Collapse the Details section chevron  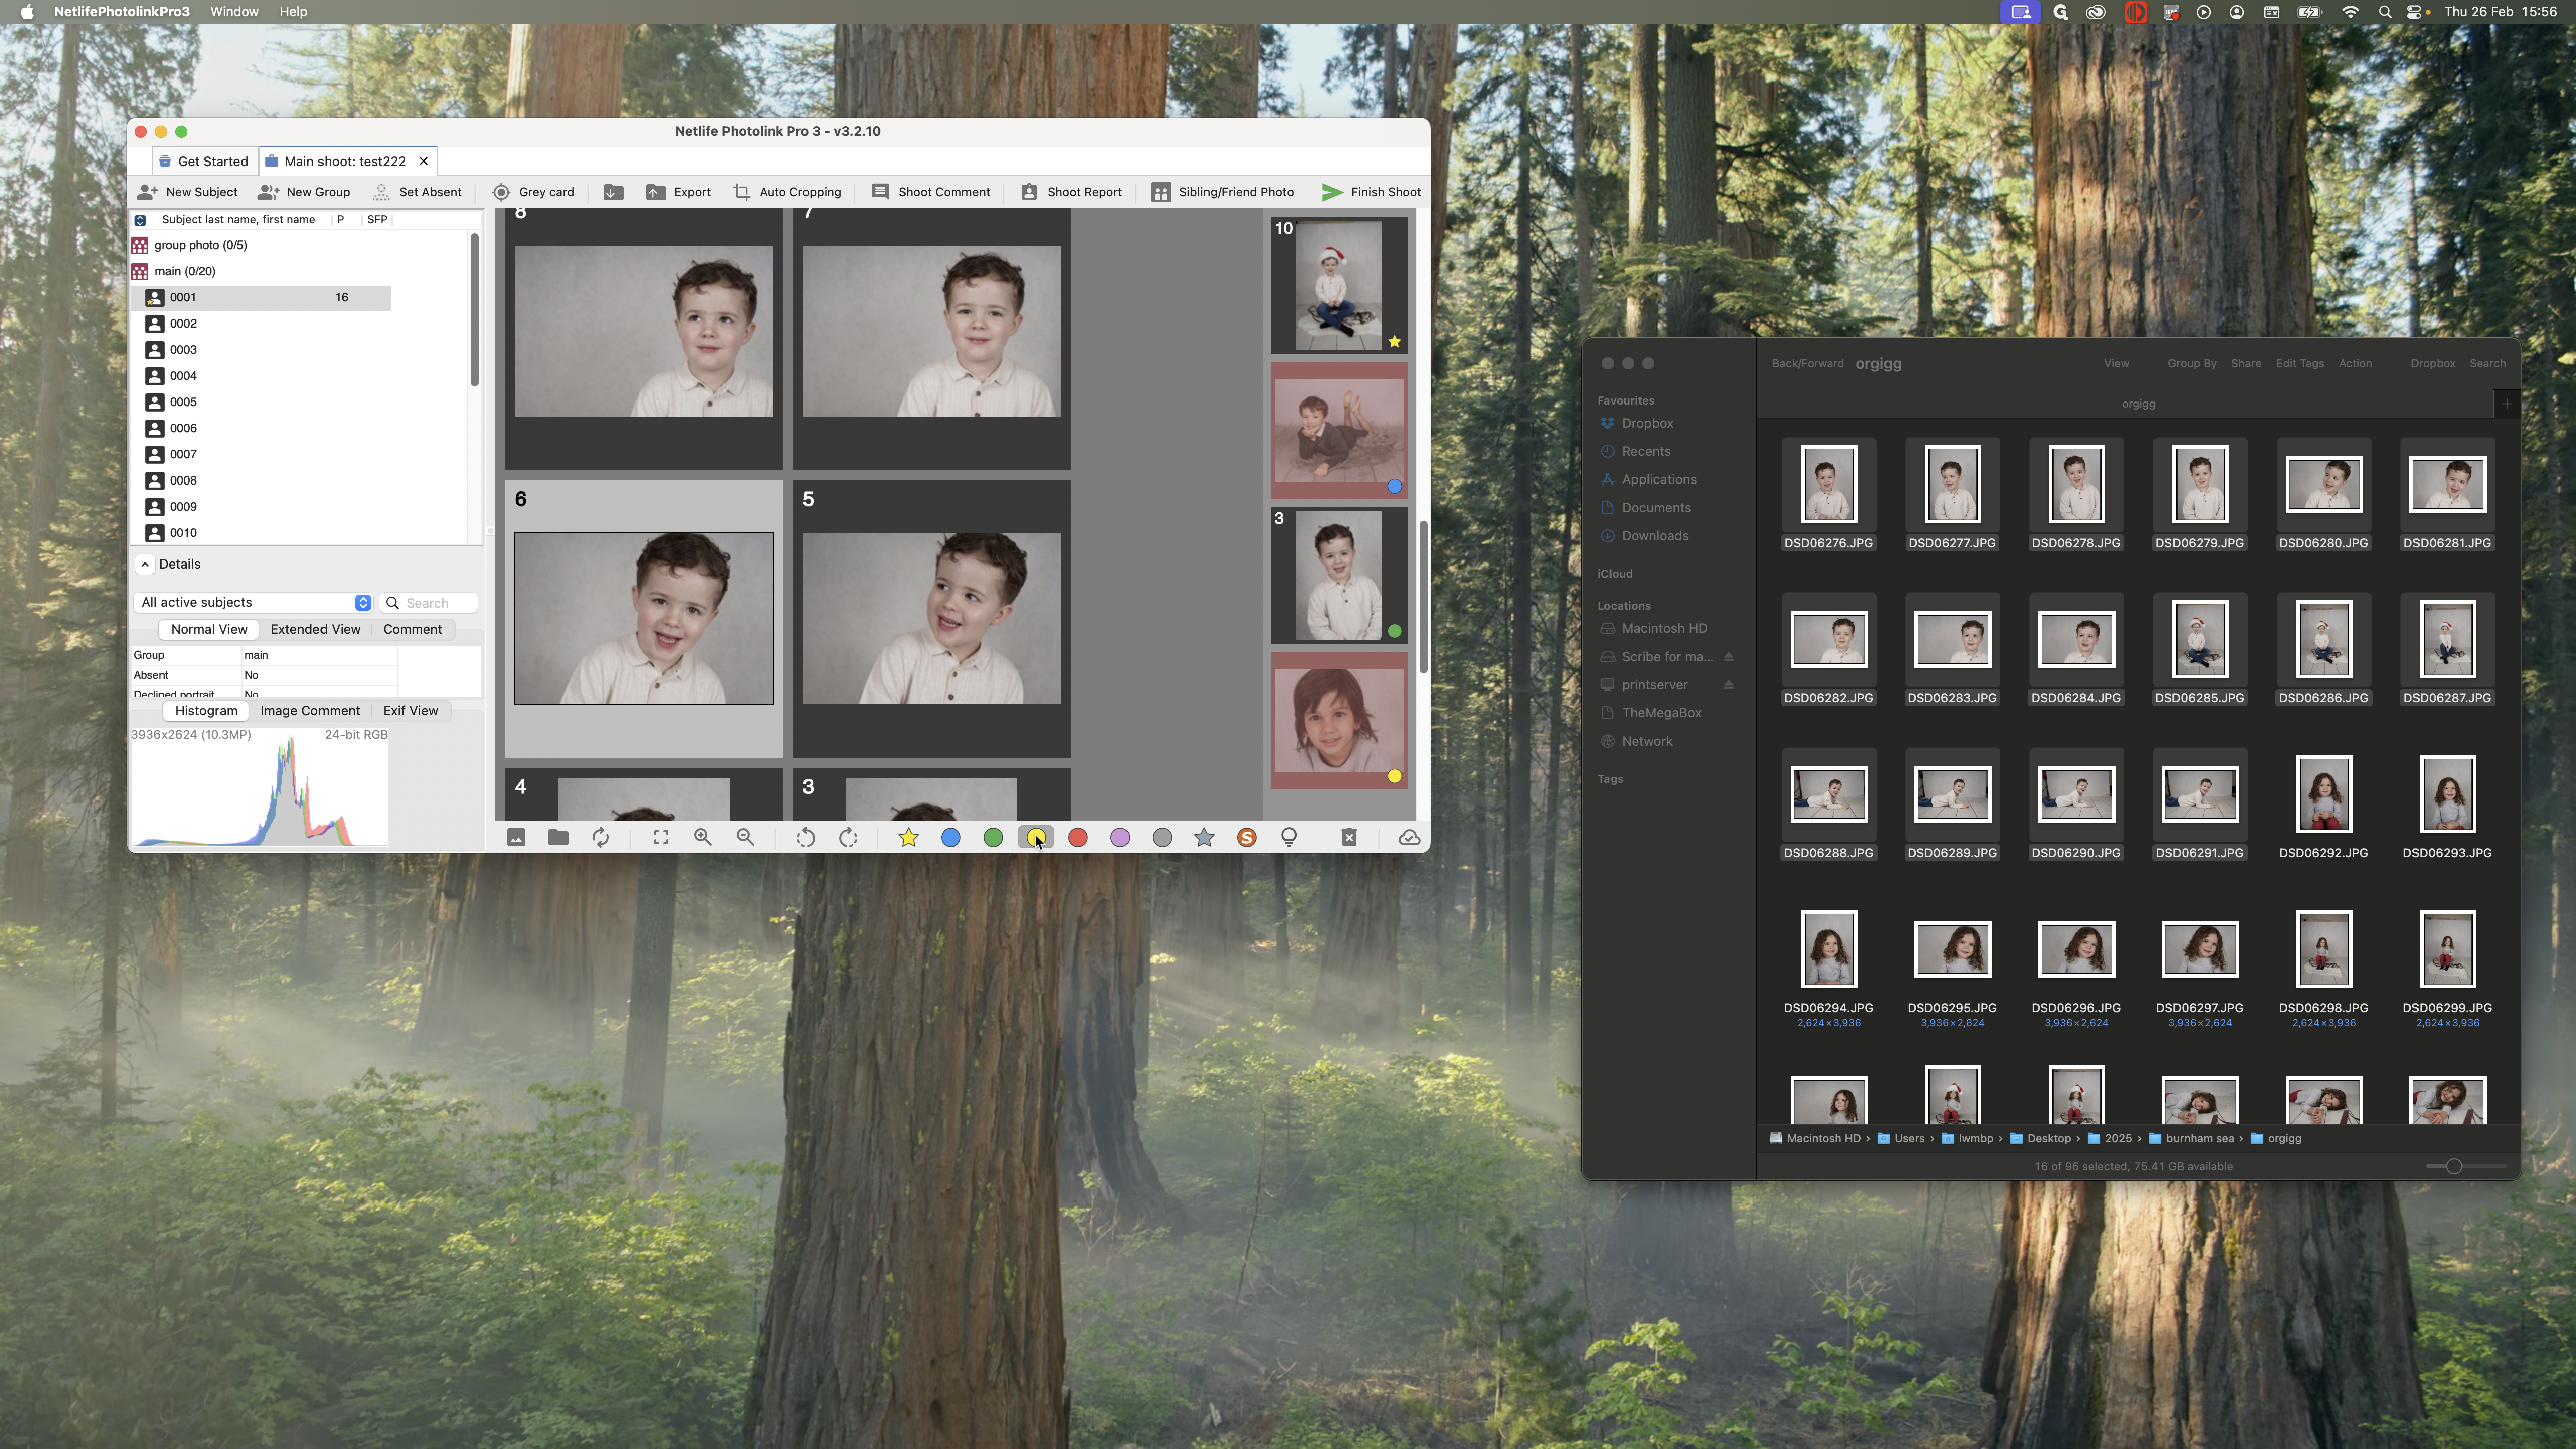[145, 564]
